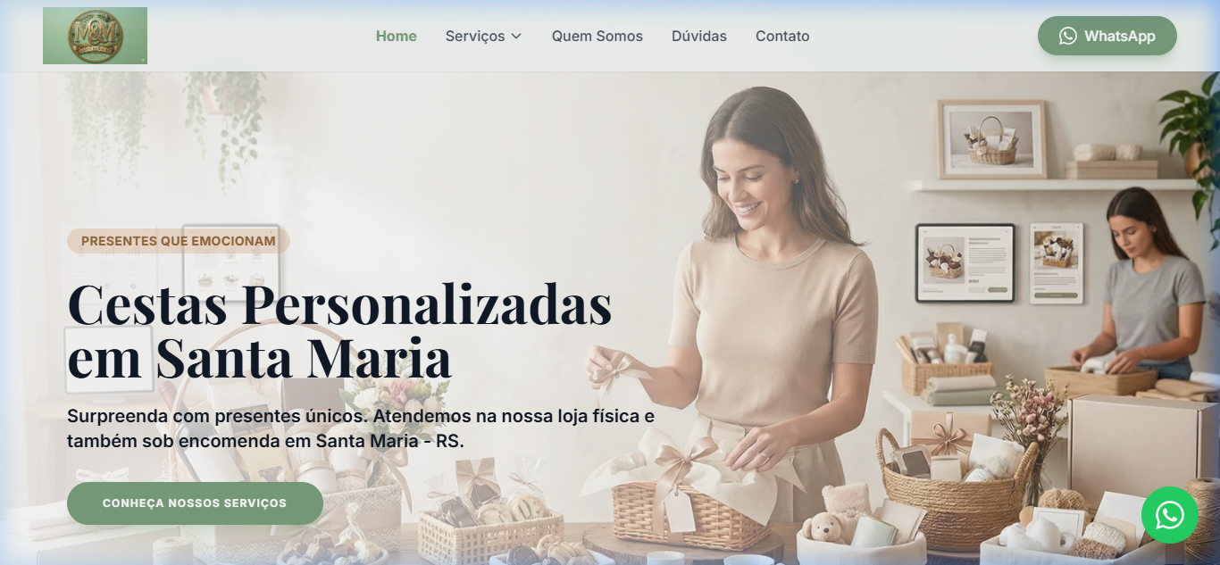This screenshot has width=1220, height=565.
Task: Click the M&M logo in header
Action: point(95,36)
